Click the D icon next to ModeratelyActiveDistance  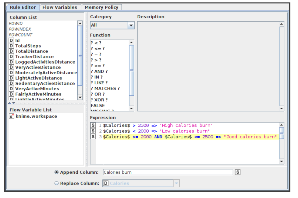point(11,73)
